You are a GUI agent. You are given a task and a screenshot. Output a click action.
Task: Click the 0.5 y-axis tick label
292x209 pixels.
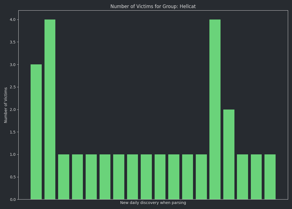pyautogui.click(x=13, y=177)
